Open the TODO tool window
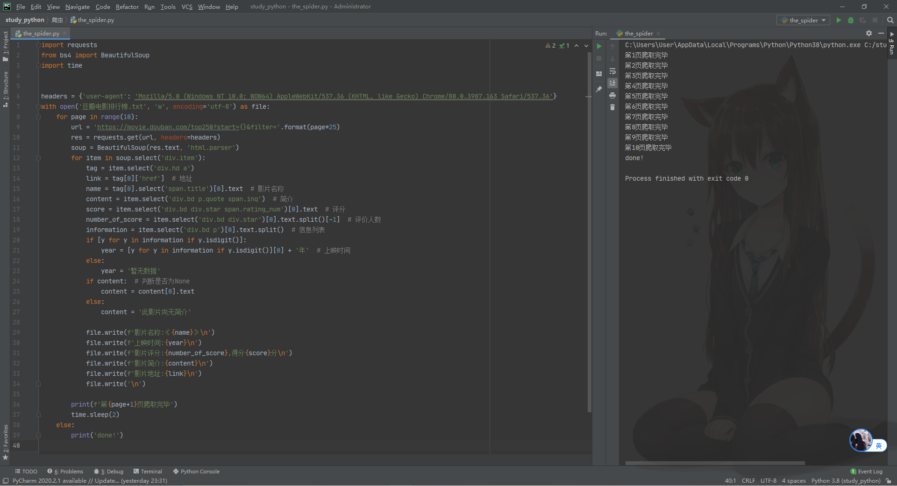The height and width of the screenshot is (486, 897). tap(26, 472)
